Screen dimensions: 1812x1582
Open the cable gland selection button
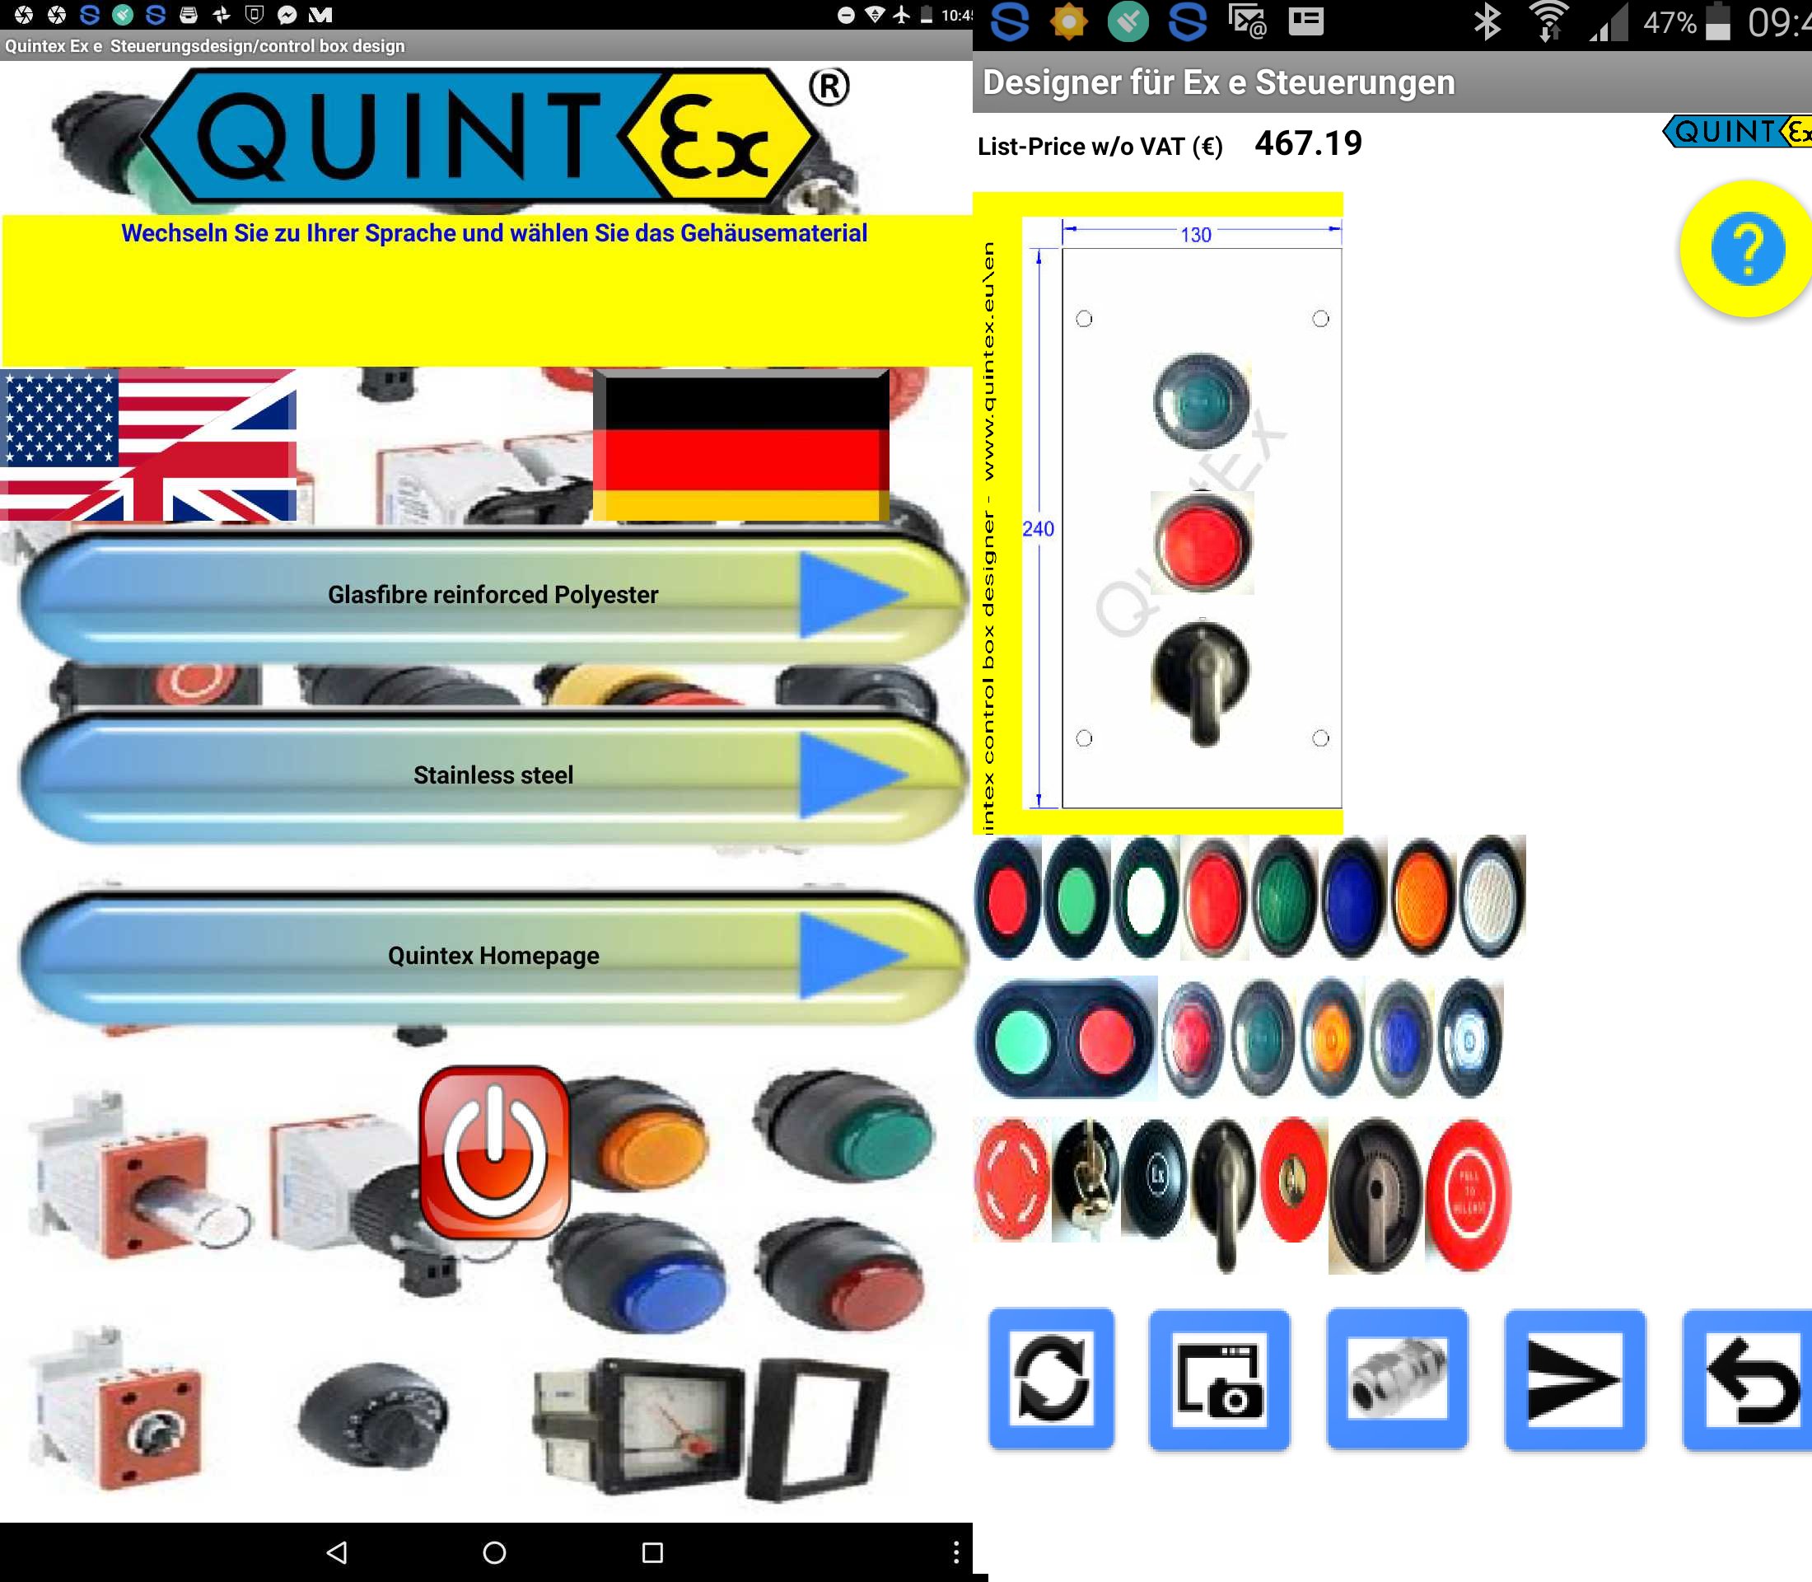click(1397, 1379)
